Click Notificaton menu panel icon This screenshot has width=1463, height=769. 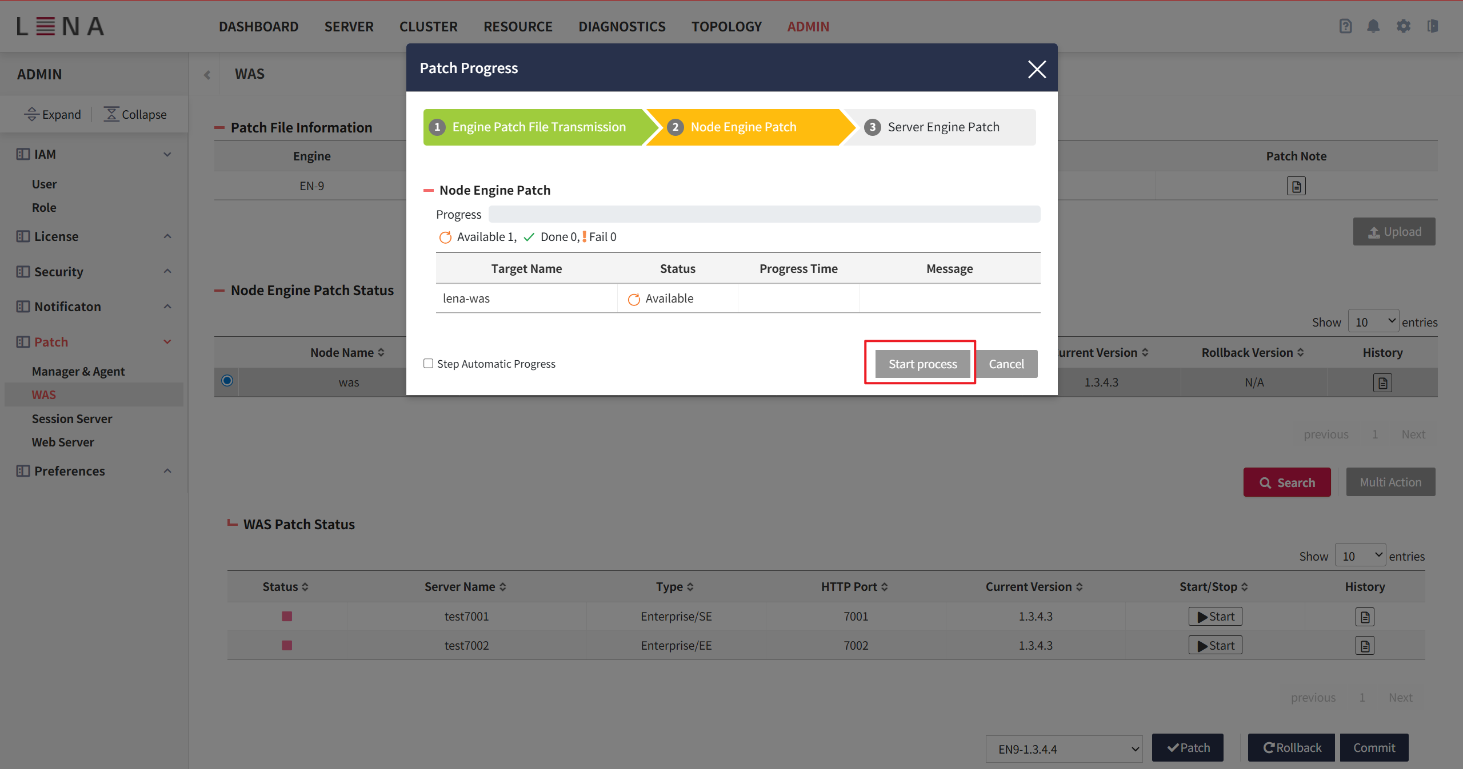point(23,307)
